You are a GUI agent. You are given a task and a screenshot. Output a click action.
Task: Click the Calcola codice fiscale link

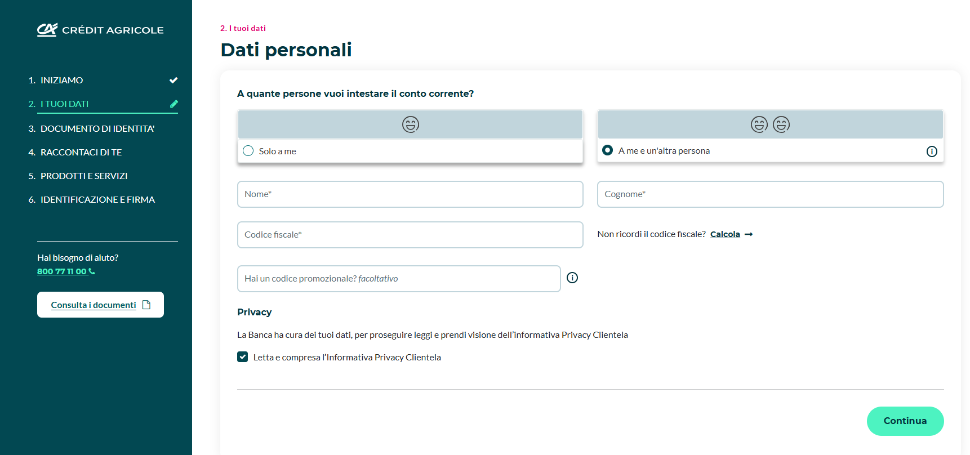pyautogui.click(x=725, y=234)
